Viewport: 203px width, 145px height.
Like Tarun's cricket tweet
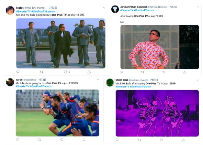(x=62, y=140)
